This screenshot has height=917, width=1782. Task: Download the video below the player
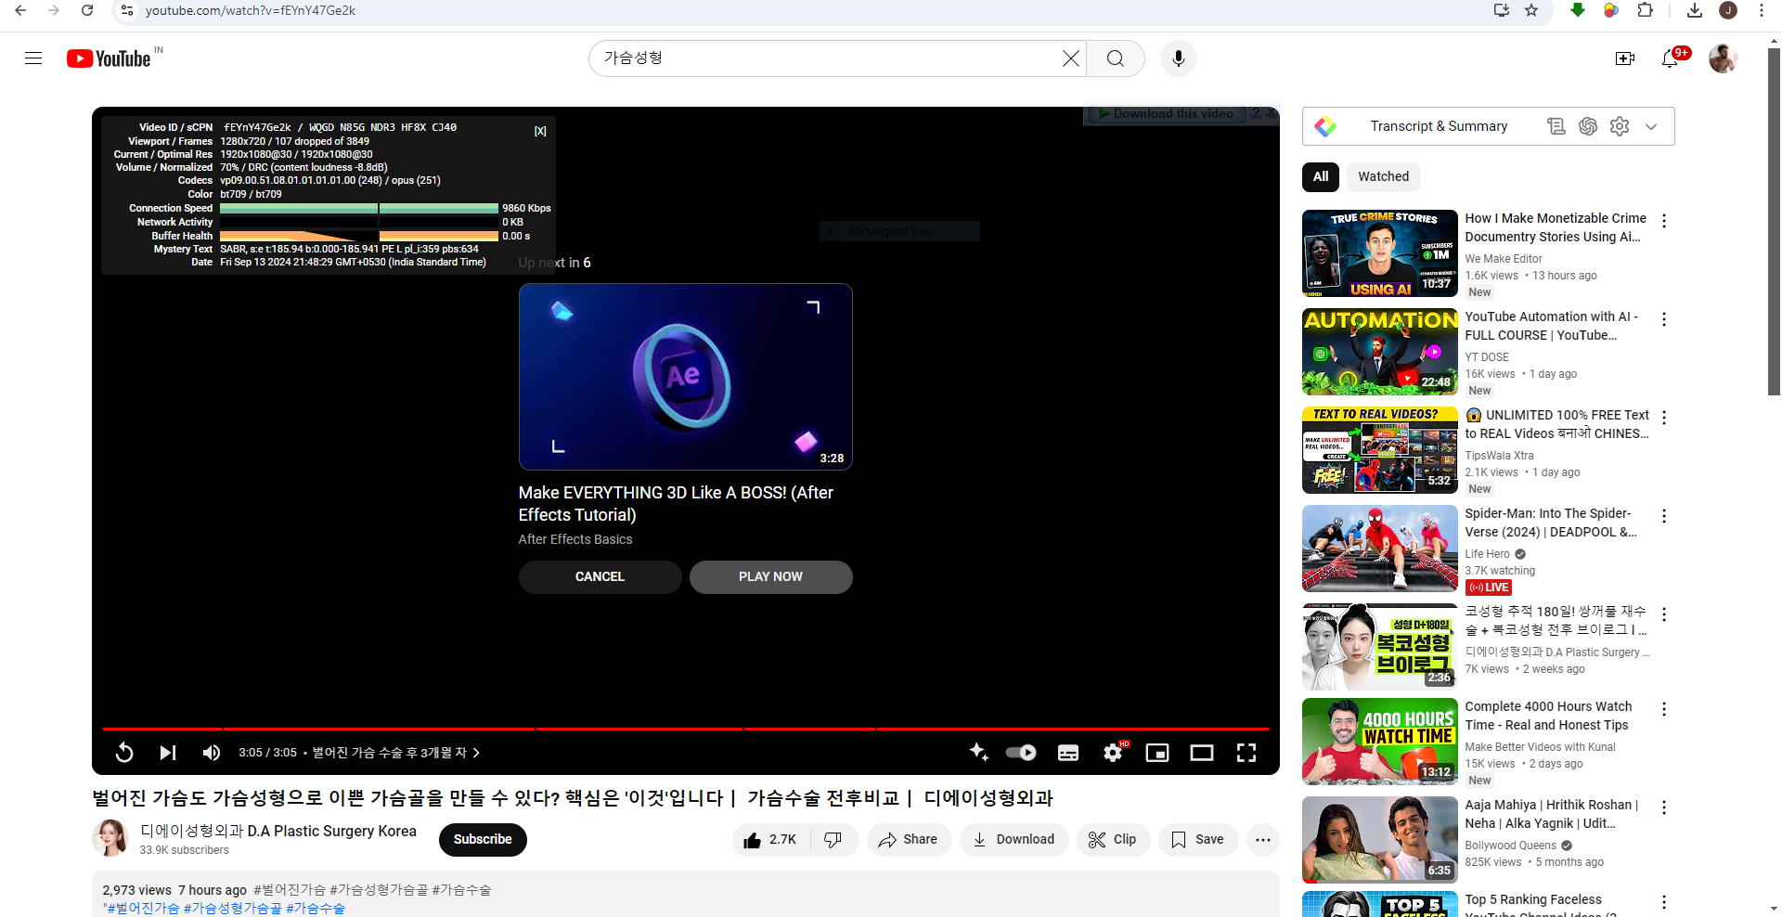click(1014, 840)
